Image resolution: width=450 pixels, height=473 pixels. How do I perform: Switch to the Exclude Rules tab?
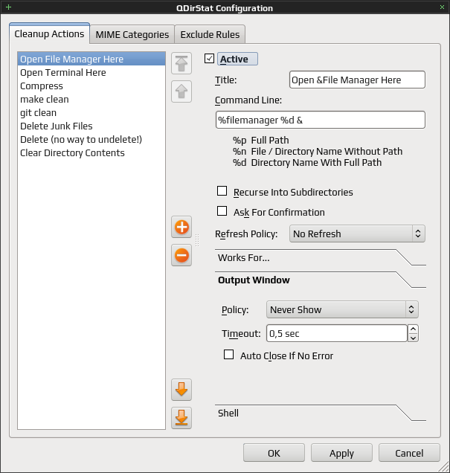(x=210, y=34)
